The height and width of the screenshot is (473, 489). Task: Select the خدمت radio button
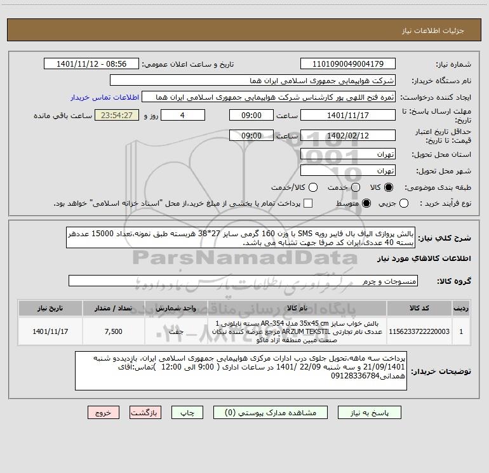click(356, 187)
